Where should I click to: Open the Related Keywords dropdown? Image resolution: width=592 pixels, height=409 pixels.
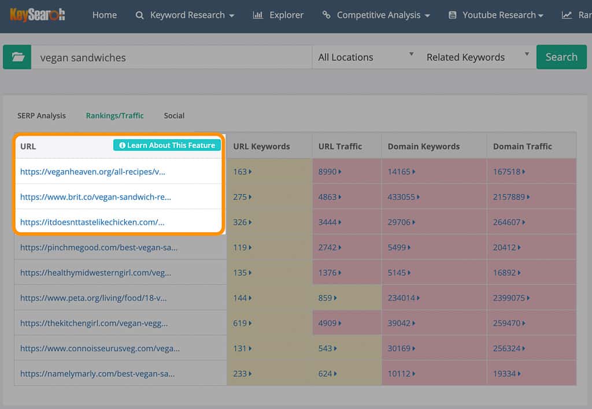point(477,57)
